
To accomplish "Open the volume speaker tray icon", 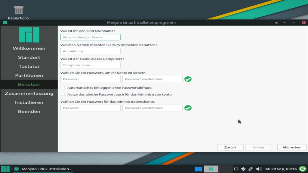I will (259, 169).
